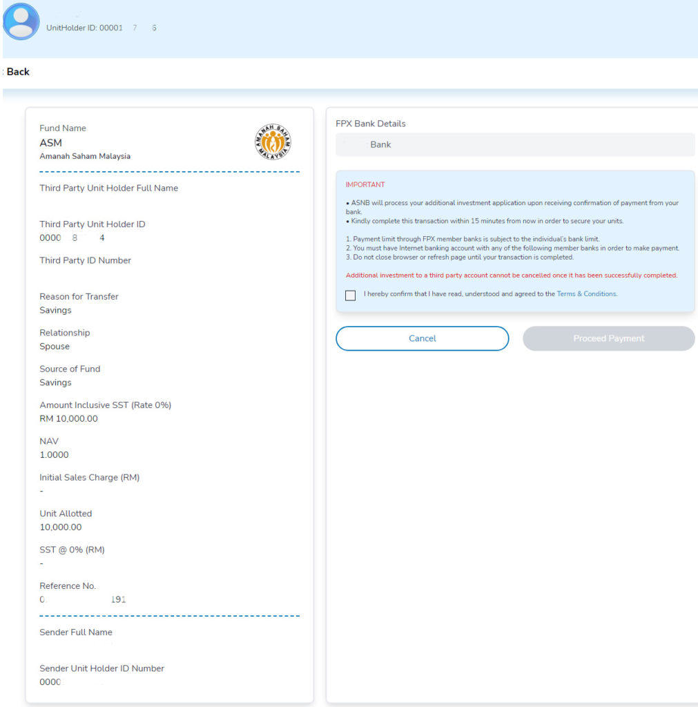Open the Terms & Conditions link

[587, 294]
